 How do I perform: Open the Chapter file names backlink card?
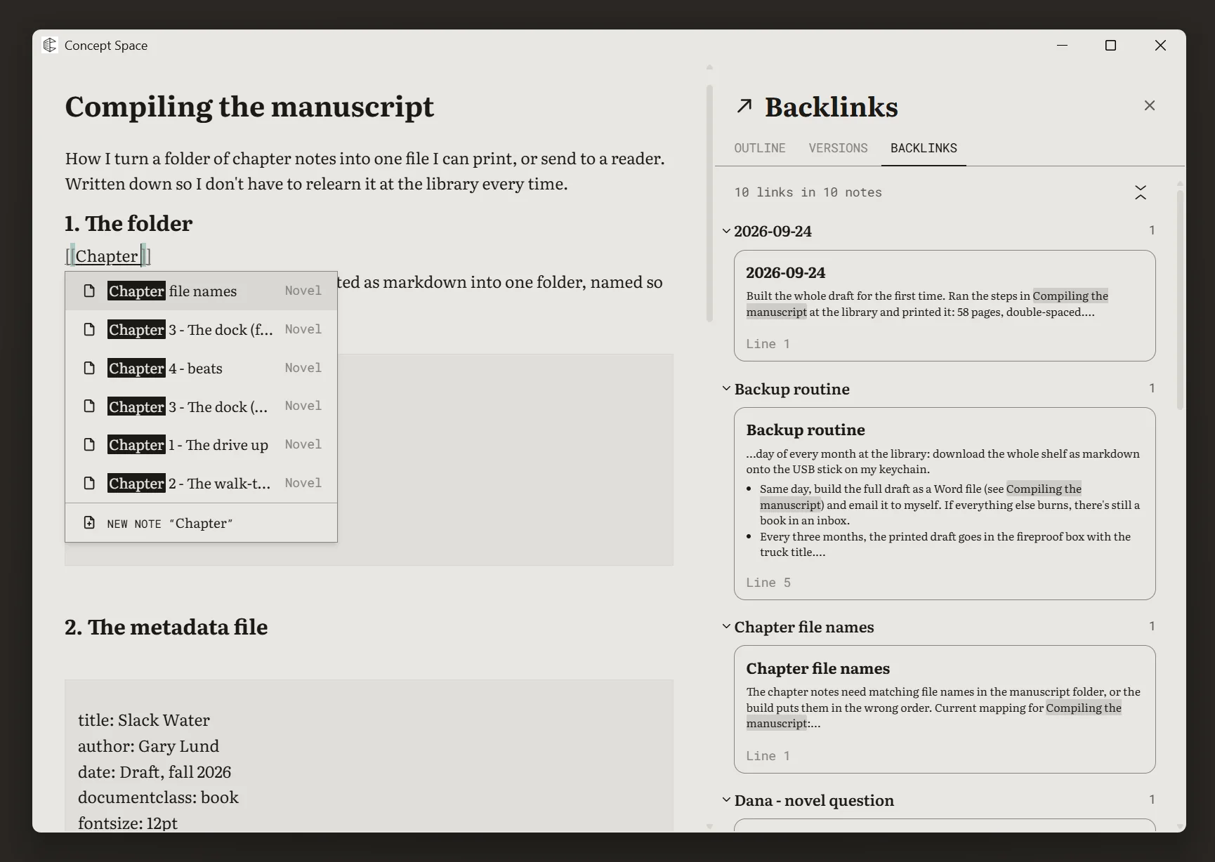click(x=945, y=709)
